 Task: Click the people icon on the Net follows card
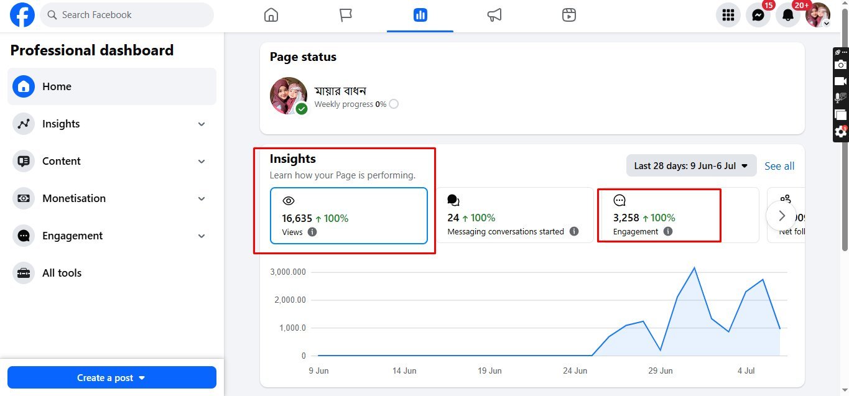(786, 199)
